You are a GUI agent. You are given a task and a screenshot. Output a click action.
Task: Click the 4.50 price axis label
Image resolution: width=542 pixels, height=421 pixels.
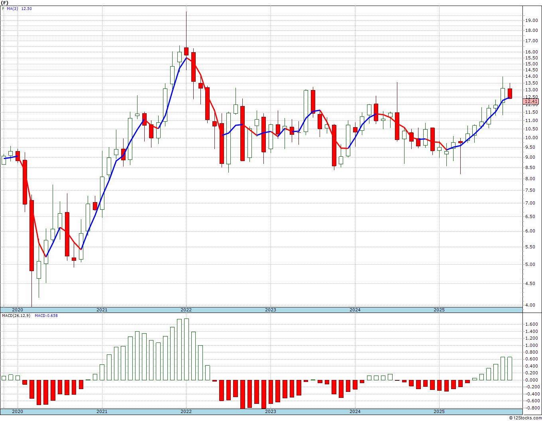click(x=530, y=284)
